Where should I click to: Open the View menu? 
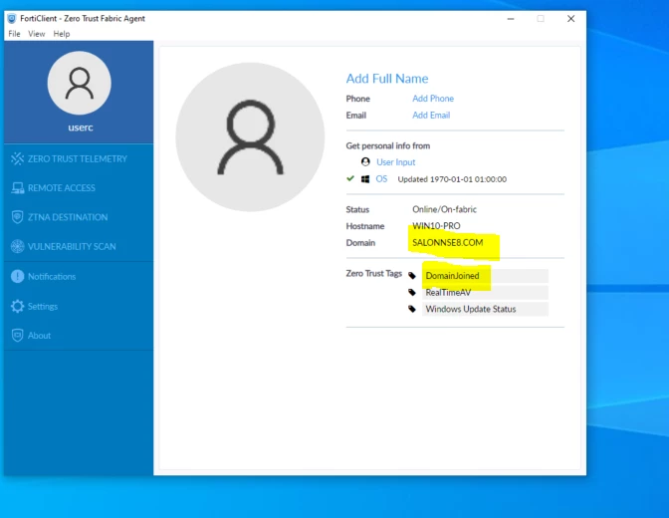[x=37, y=34]
